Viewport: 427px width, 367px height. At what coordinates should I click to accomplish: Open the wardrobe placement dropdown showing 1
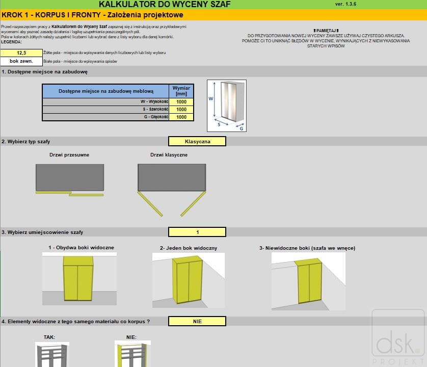pos(197,232)
